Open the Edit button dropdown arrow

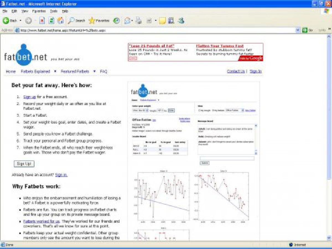155,20
